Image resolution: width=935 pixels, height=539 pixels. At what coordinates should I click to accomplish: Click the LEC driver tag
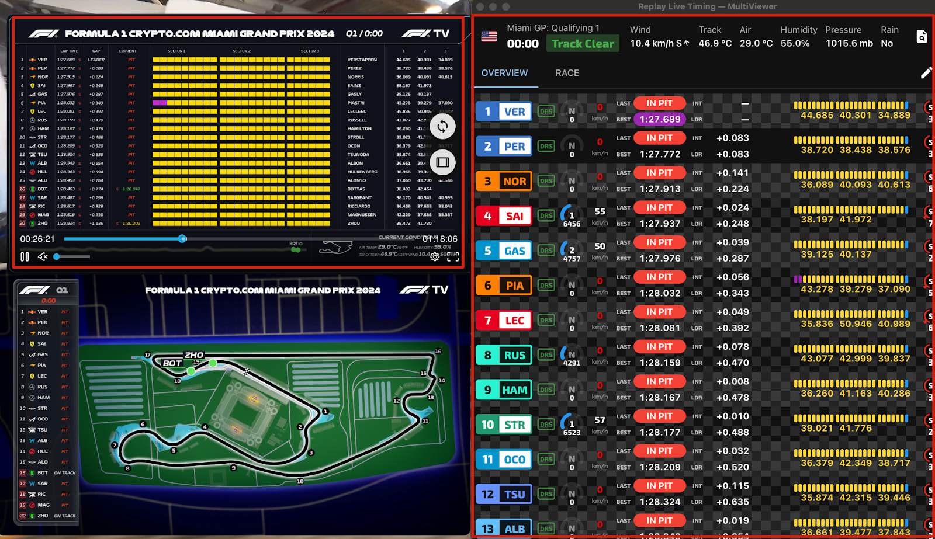pos(504,320)
